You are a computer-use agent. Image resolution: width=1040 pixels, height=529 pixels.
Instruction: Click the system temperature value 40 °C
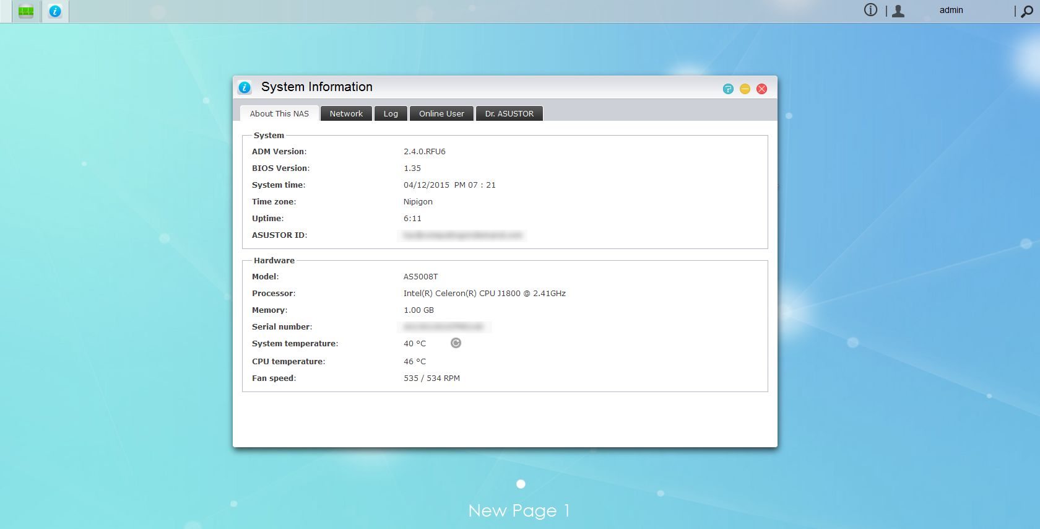coord(415,344)
